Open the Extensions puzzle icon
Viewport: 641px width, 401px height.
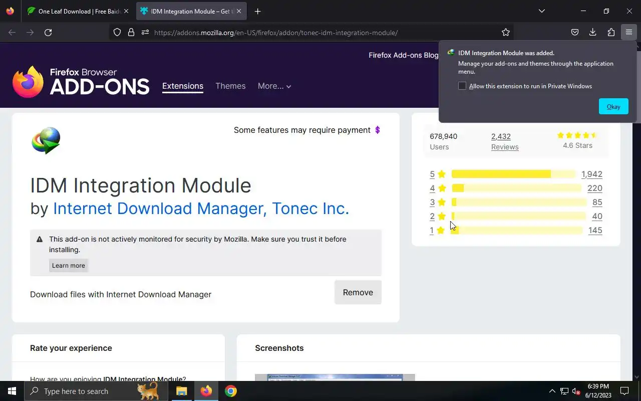(611, 32)
